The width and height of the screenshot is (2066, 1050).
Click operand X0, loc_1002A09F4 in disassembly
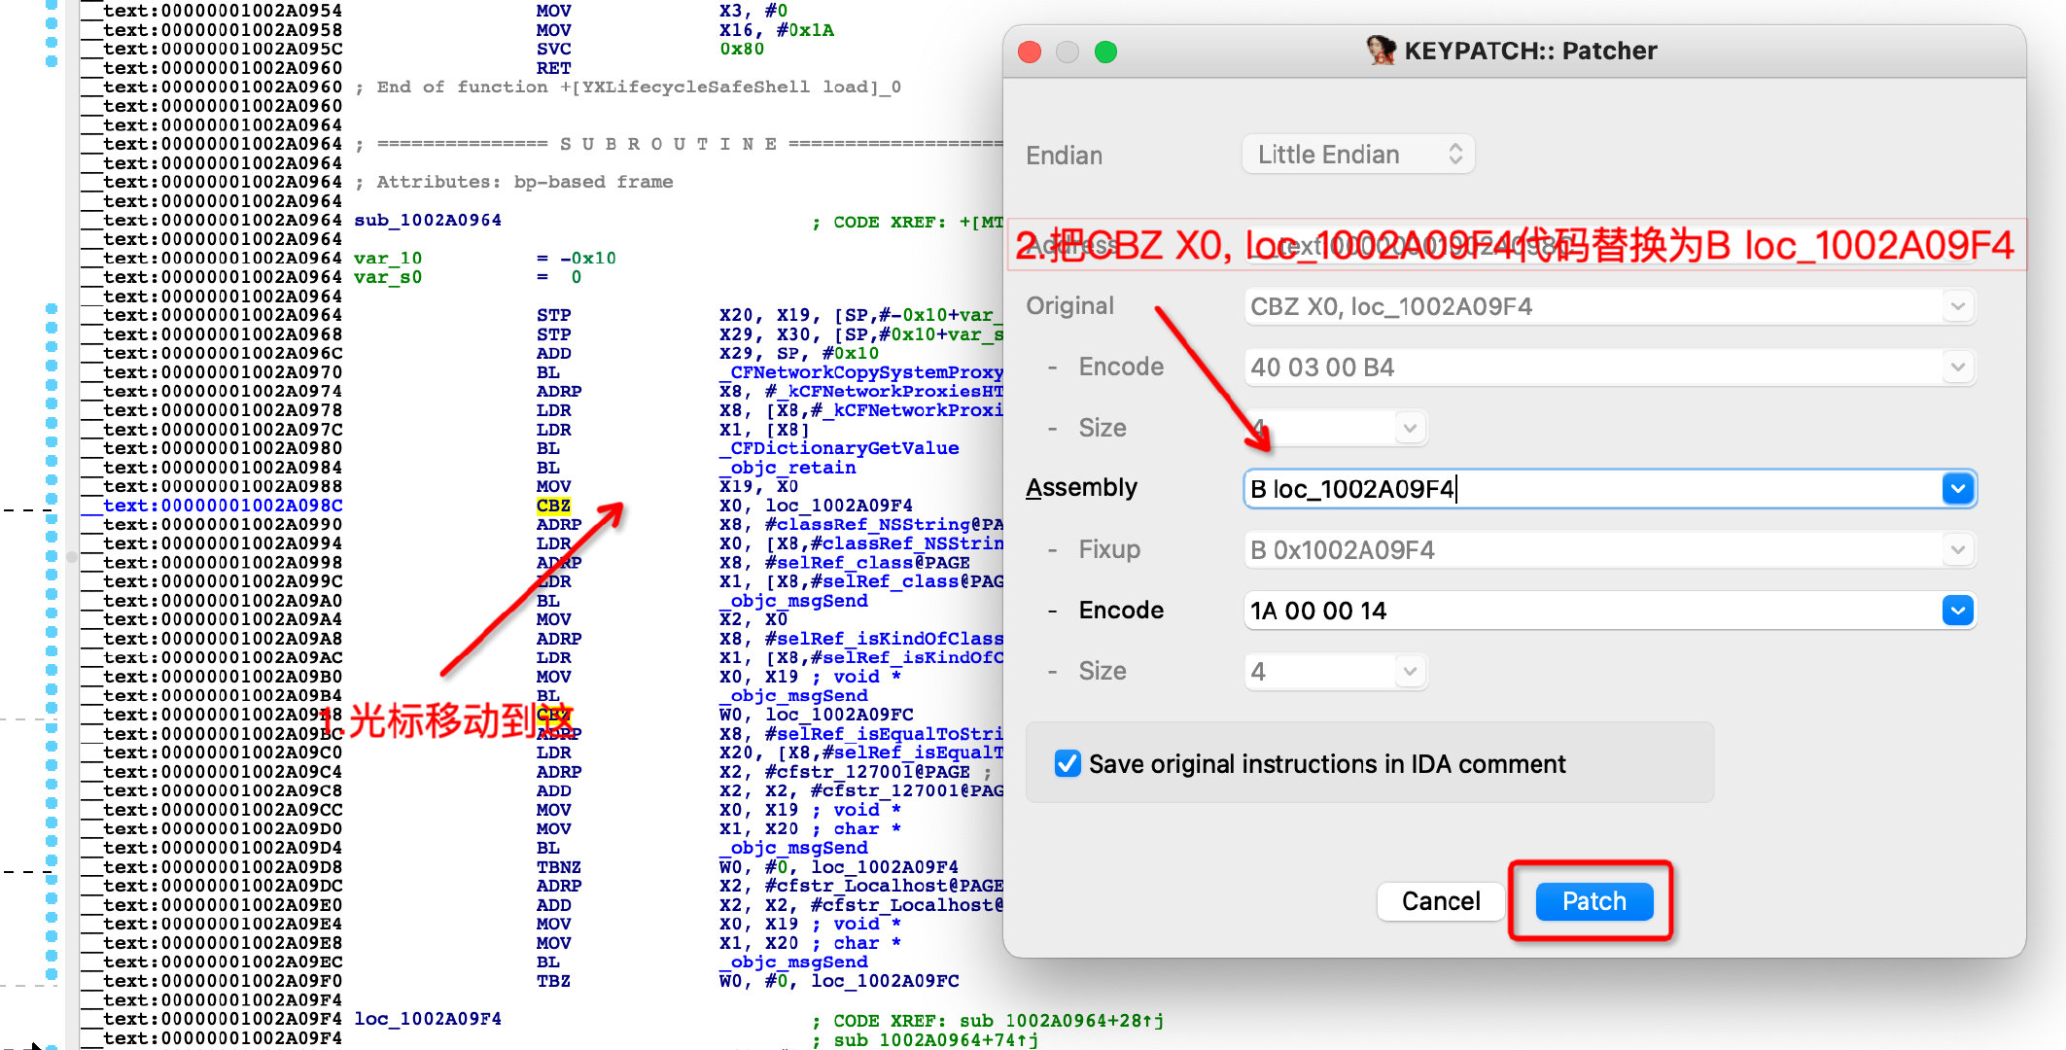point(816,506)
